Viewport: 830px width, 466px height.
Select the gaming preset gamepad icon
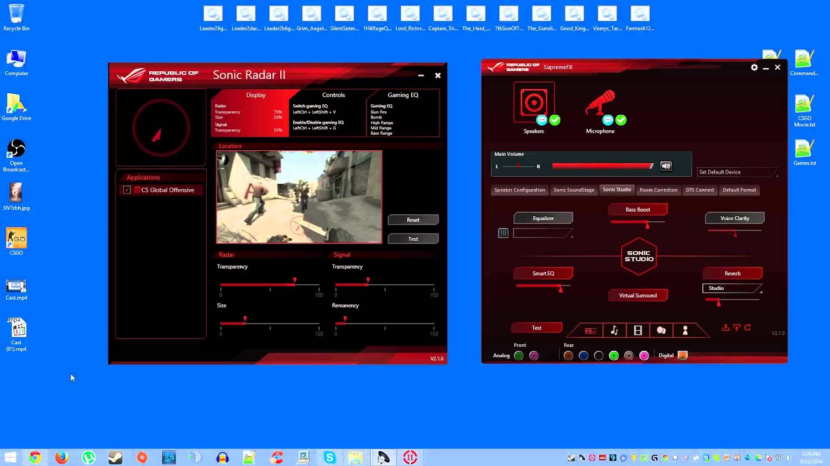tap(590, 331)
